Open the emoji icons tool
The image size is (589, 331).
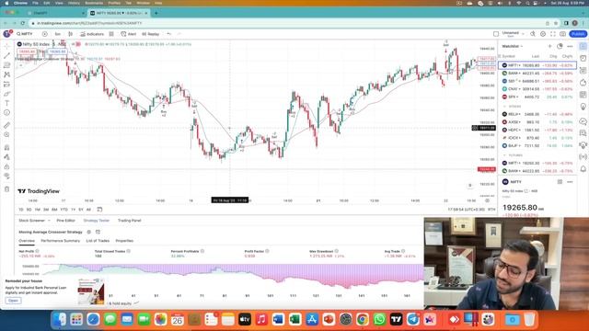6,112
